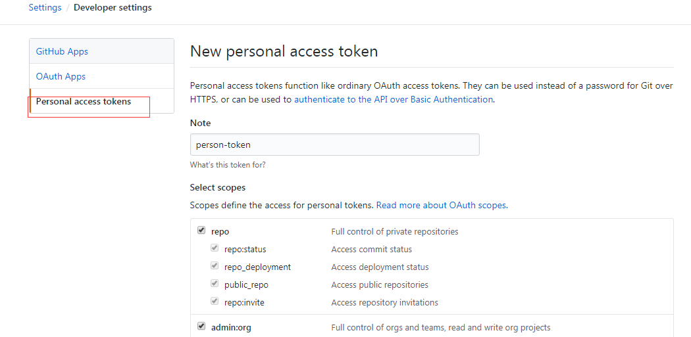Image resolution: width=691 pixels, height=337 pixels.
Task: Click Developer settings breadcrumb text
Action: pos(113,7)
